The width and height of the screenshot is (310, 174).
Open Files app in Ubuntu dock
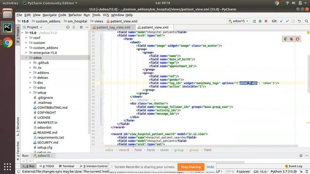click(x=7, y=14)
